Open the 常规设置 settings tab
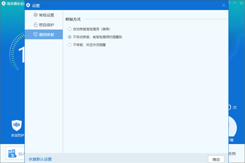Screen dimensions: 245x163 tap(46, 15)
